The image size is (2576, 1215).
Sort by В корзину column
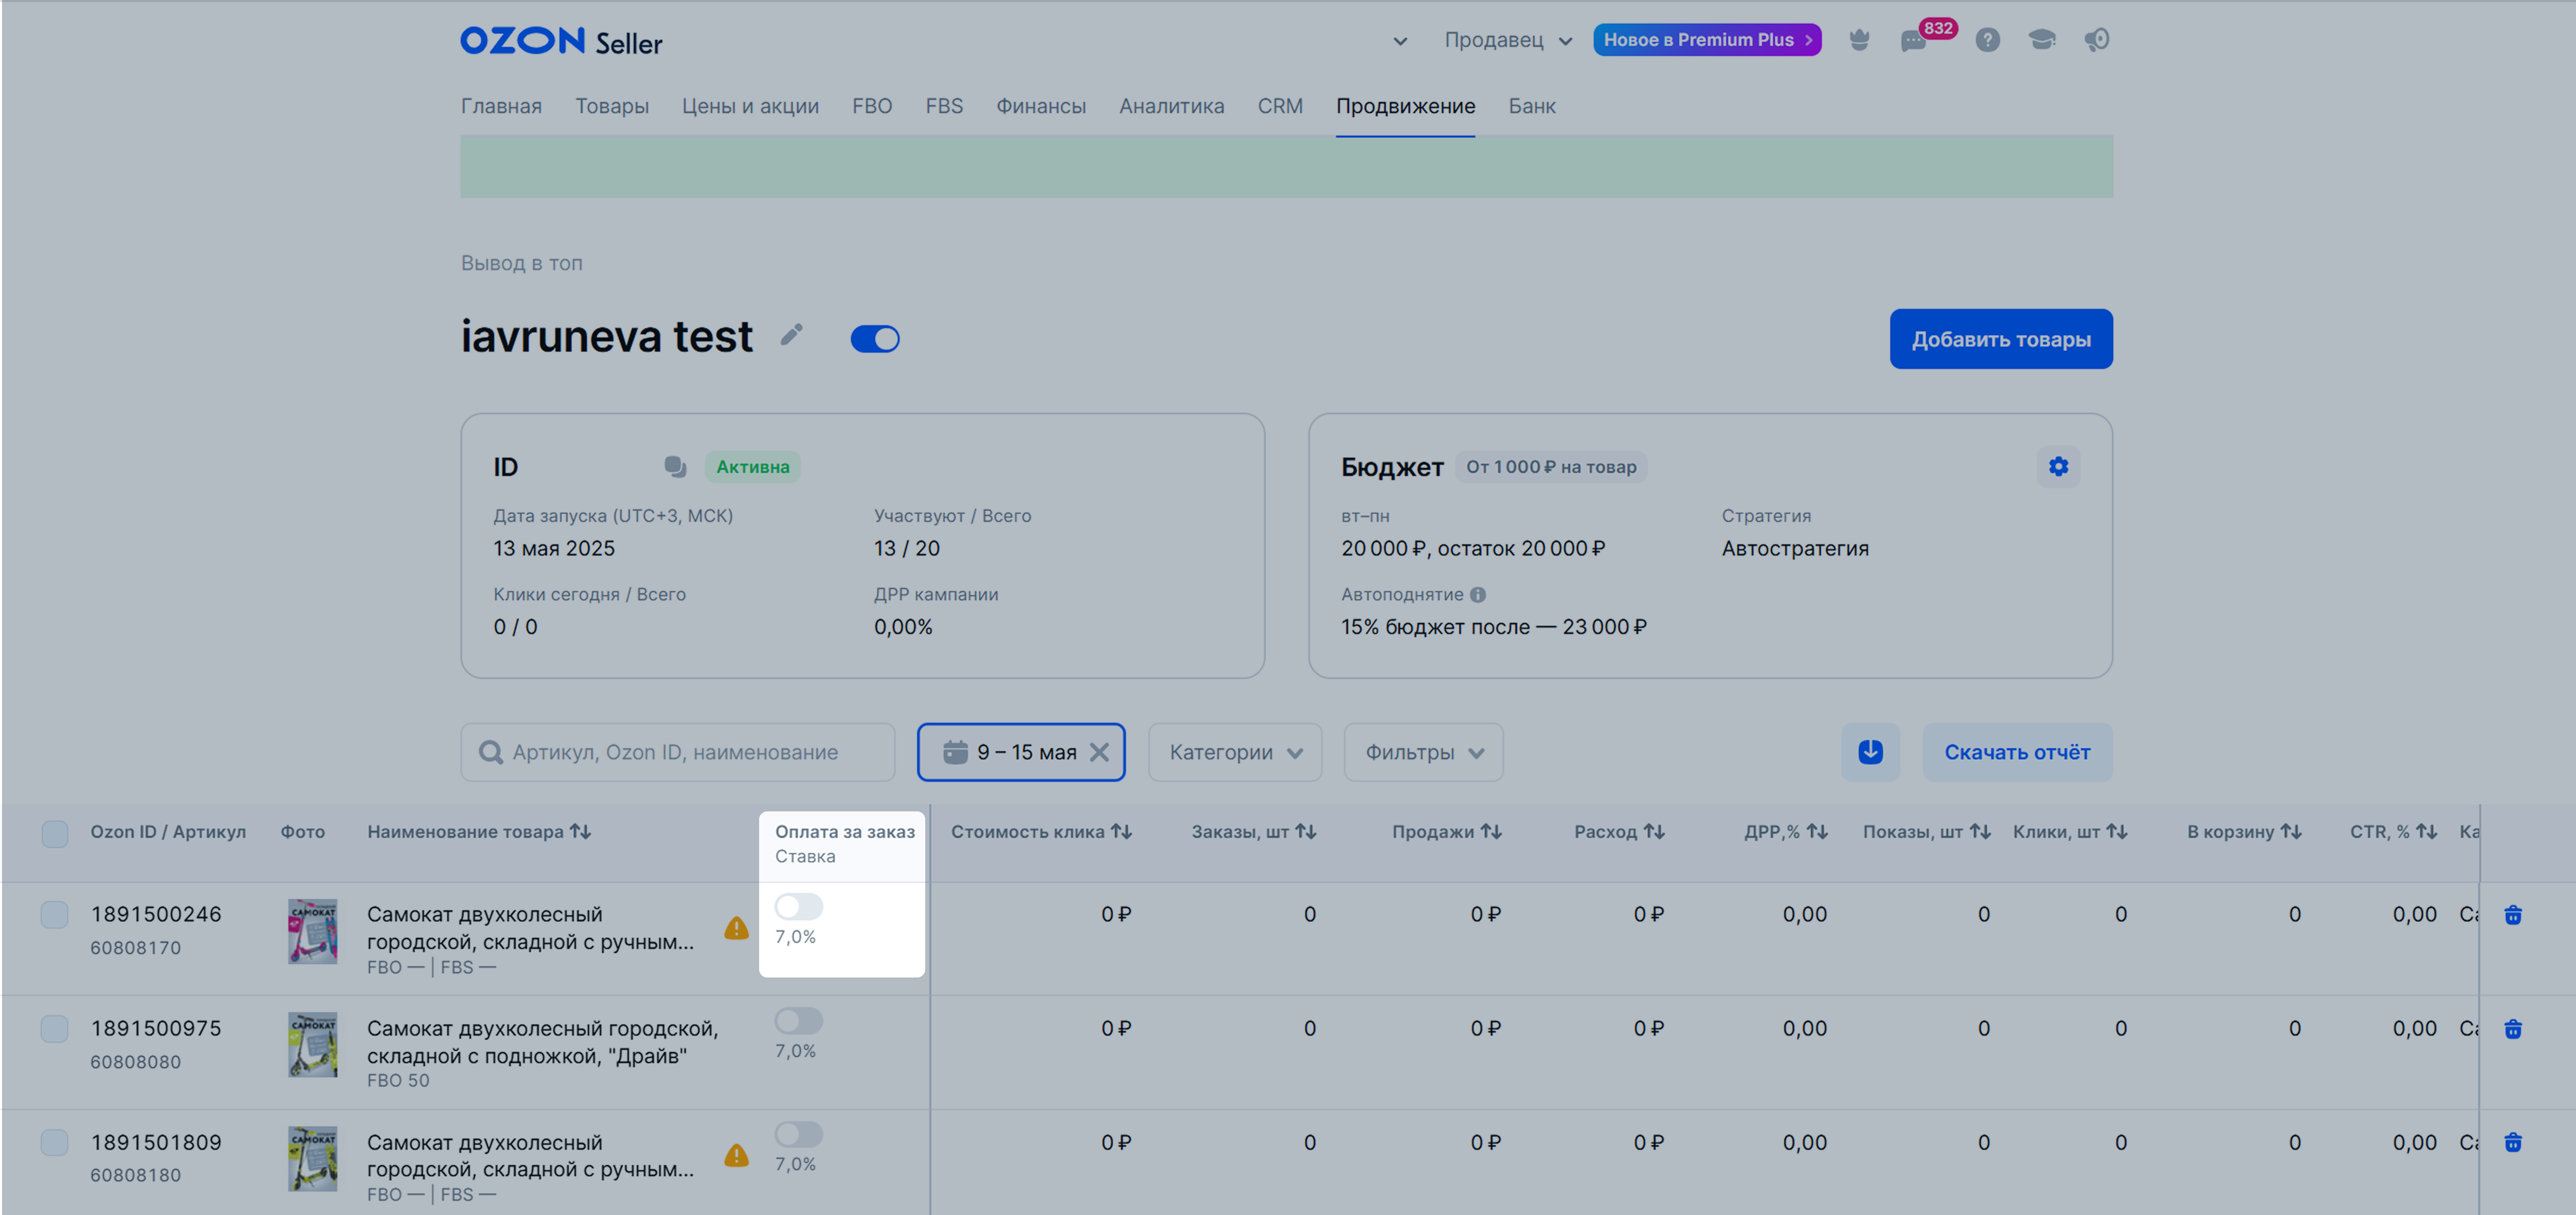point(2291,832)
